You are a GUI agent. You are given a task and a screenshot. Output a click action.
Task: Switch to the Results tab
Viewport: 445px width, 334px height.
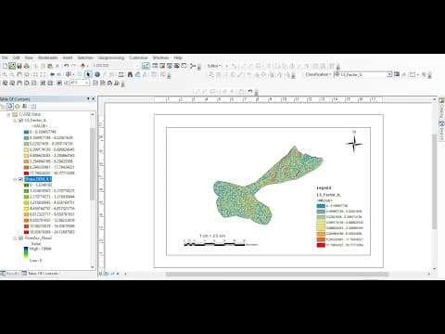[x=10, y=274]
